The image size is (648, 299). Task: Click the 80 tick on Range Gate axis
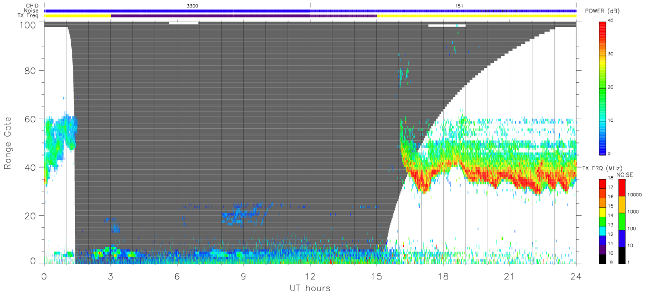[31, 71]
